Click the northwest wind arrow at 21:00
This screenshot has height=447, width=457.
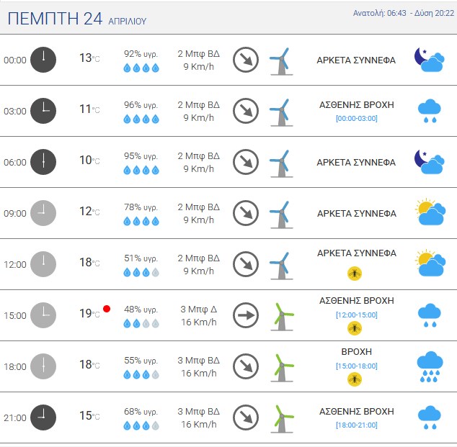pyautogui.click(x=246, y=417)
